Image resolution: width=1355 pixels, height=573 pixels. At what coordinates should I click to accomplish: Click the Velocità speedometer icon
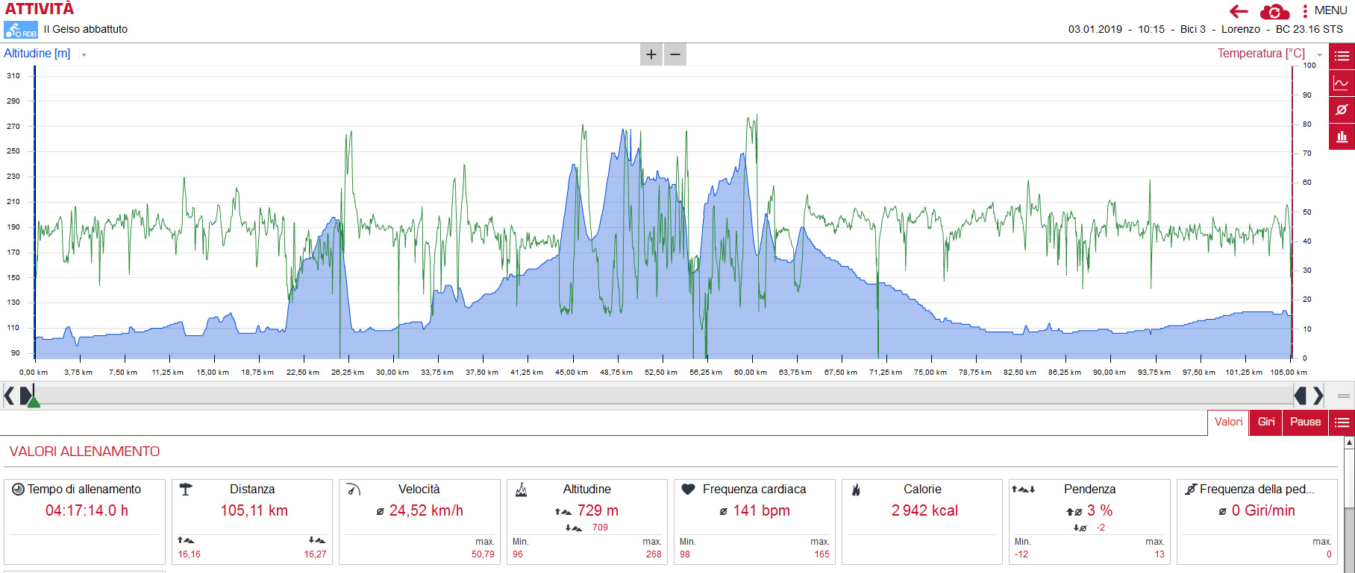point(354,490)
